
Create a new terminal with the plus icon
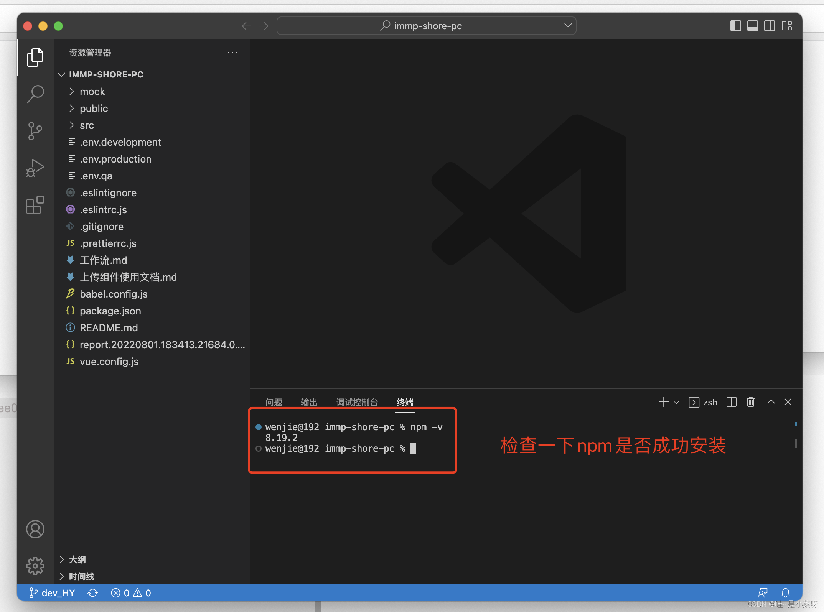click(x=663, y=402)
